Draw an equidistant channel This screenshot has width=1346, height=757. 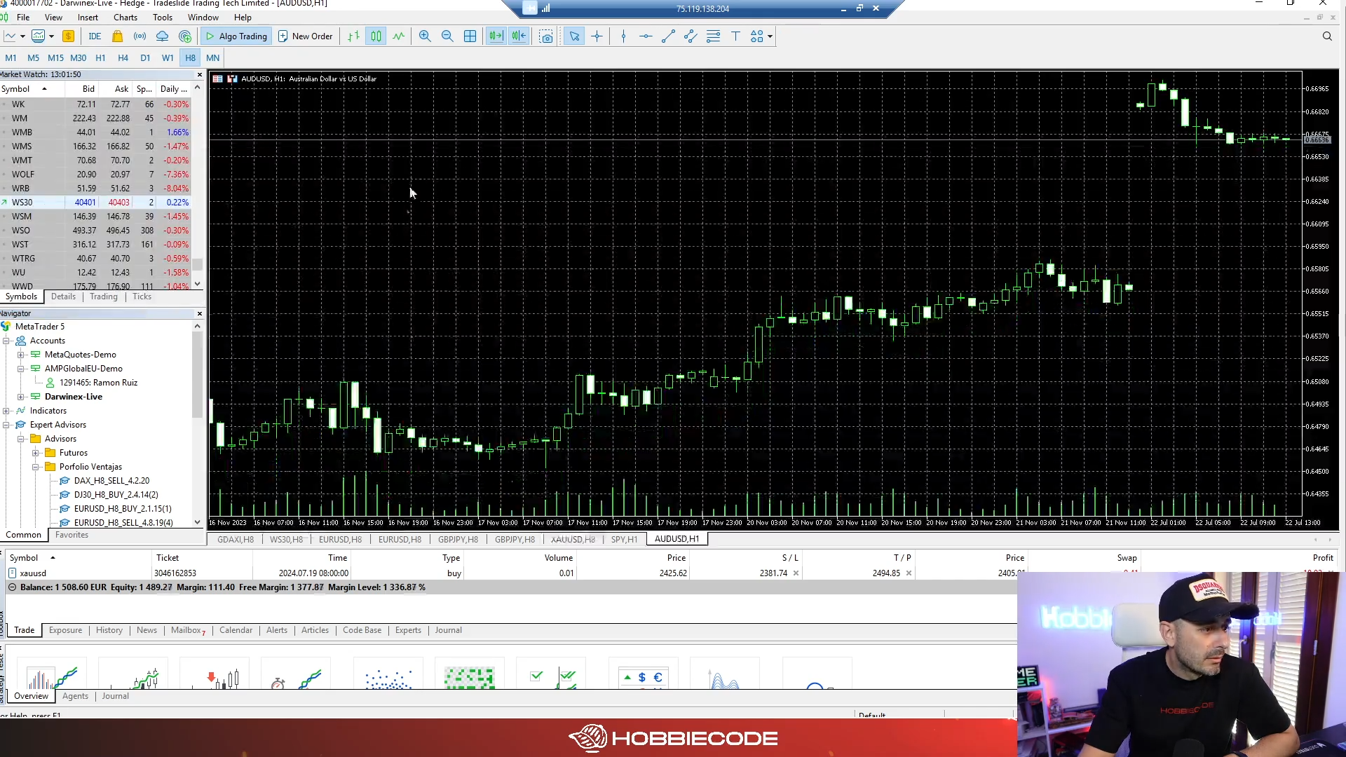click(691, 36)
